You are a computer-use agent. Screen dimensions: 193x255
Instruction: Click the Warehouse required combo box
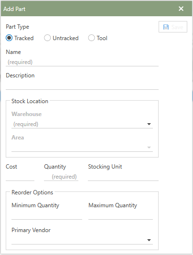(x=82, y=124)
